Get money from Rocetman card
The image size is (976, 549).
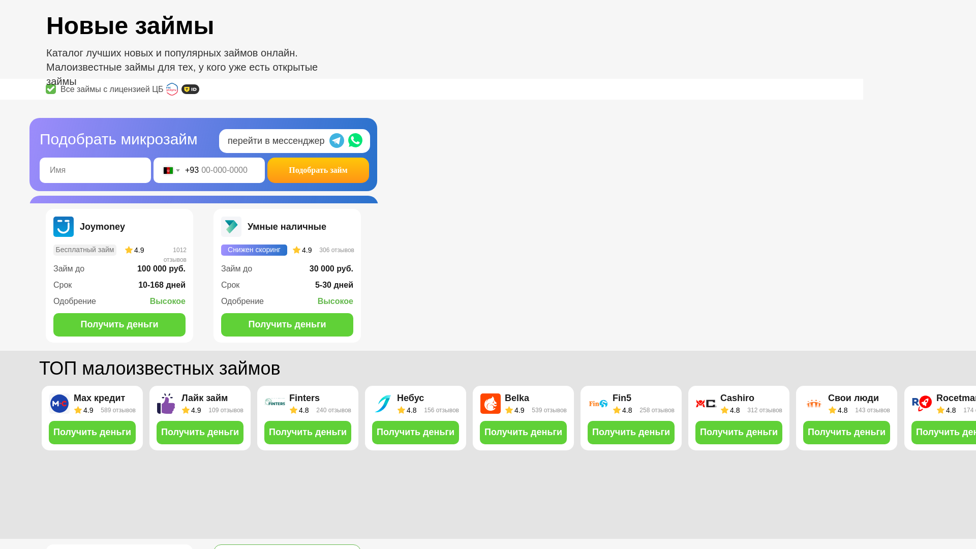(943, 433)
